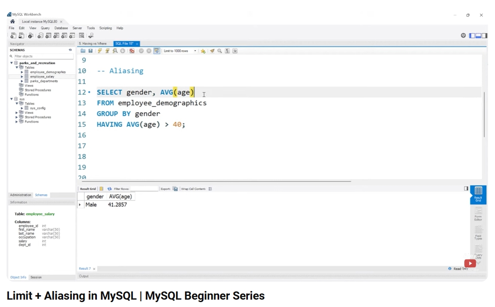
Task: Switch to '5. Having vs Where' tab
Action: [x=93, y=43]
